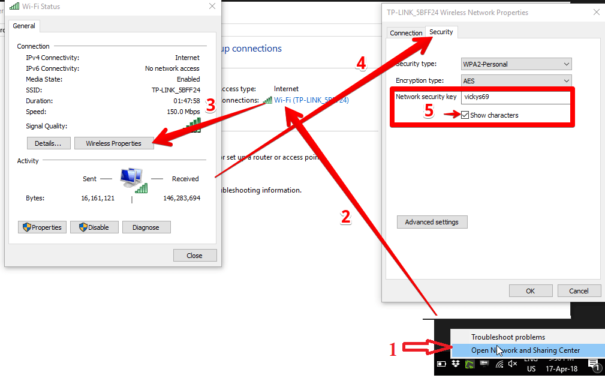Open Dropbox from the system tray

(456, 364)
